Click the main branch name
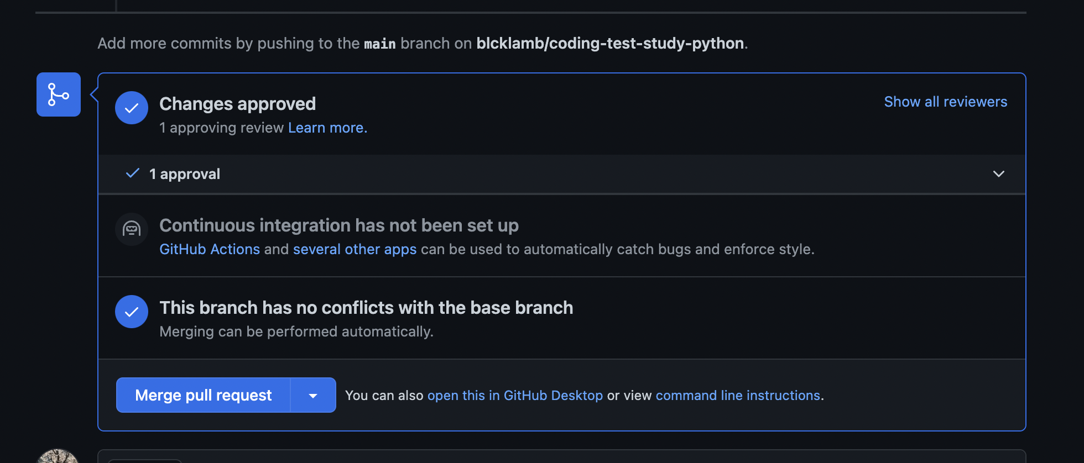The height and width of the screenshot is (463, 1084). (380, 44)
